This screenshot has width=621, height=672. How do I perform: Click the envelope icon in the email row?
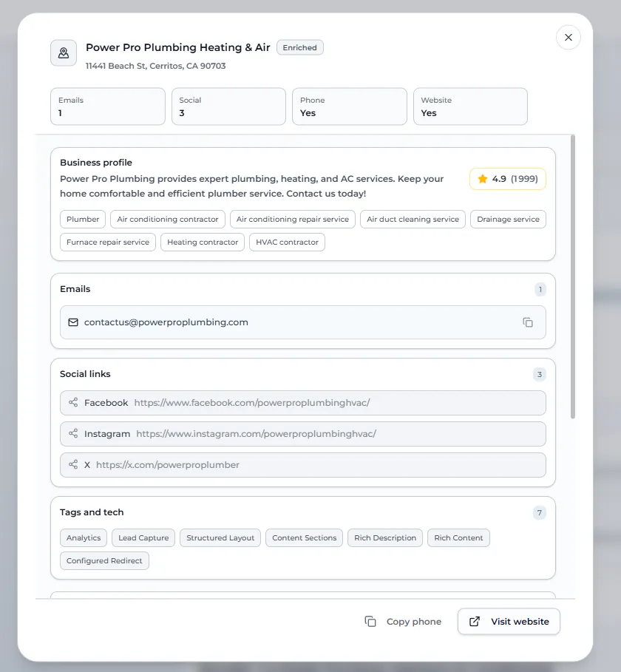[73, 322]
